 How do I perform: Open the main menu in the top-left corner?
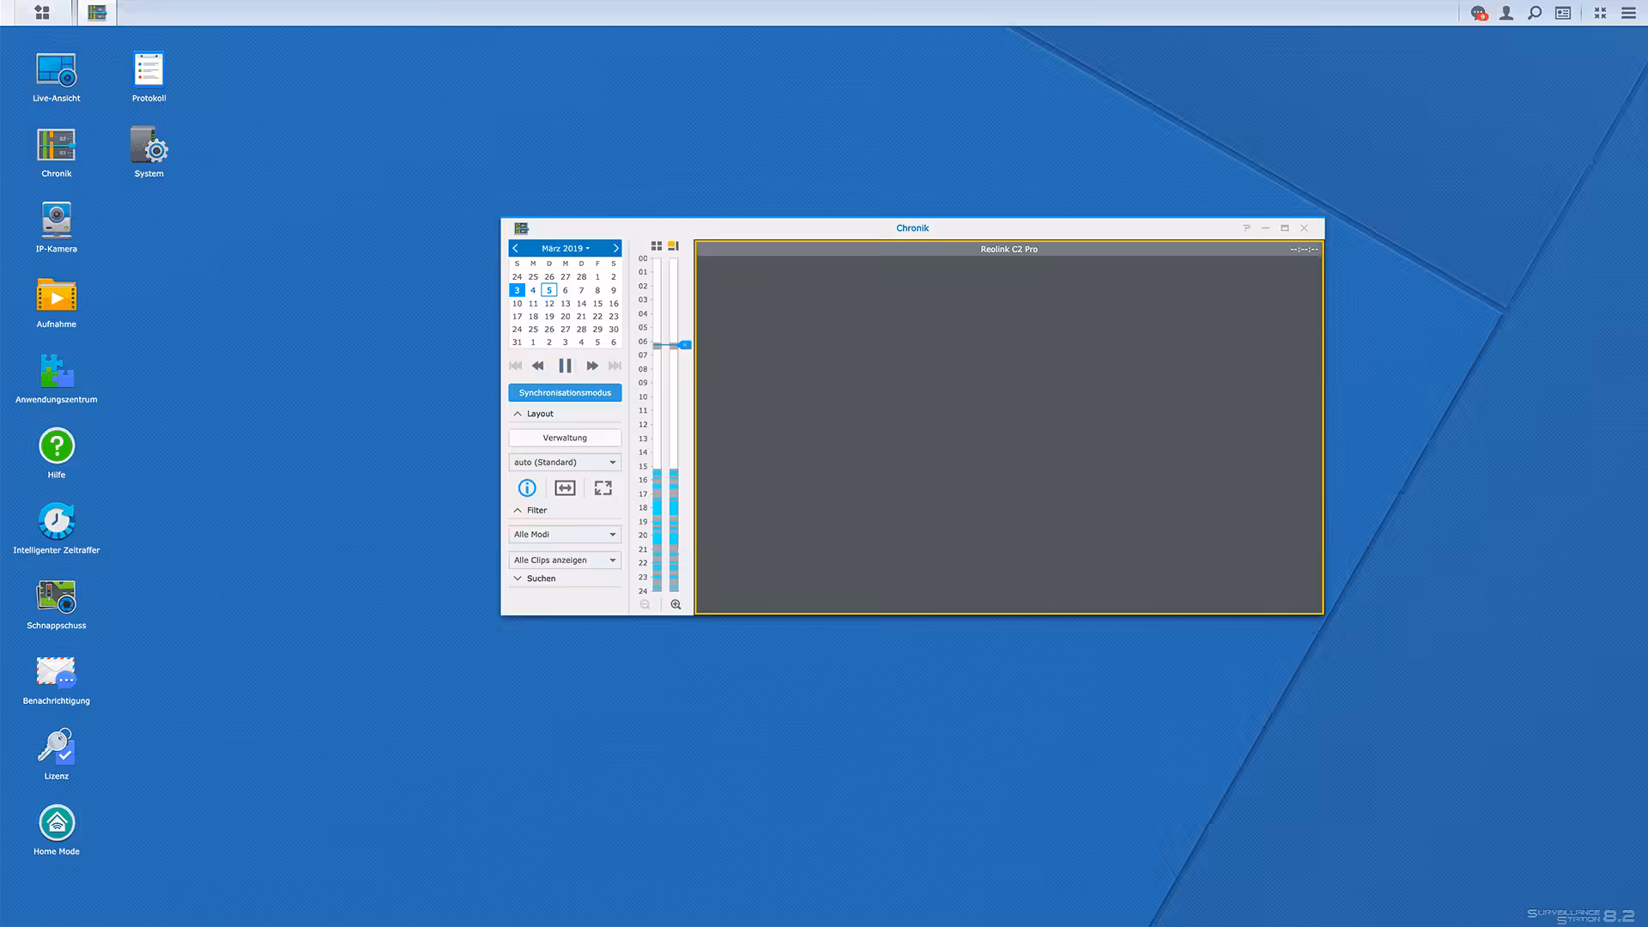coord(42,13)
